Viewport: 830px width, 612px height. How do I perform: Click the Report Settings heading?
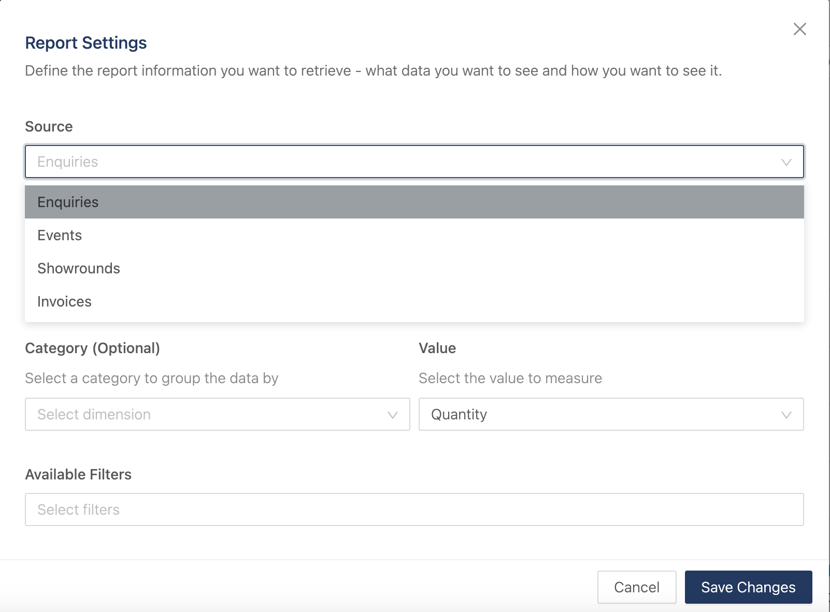click(x=86, y=42)
